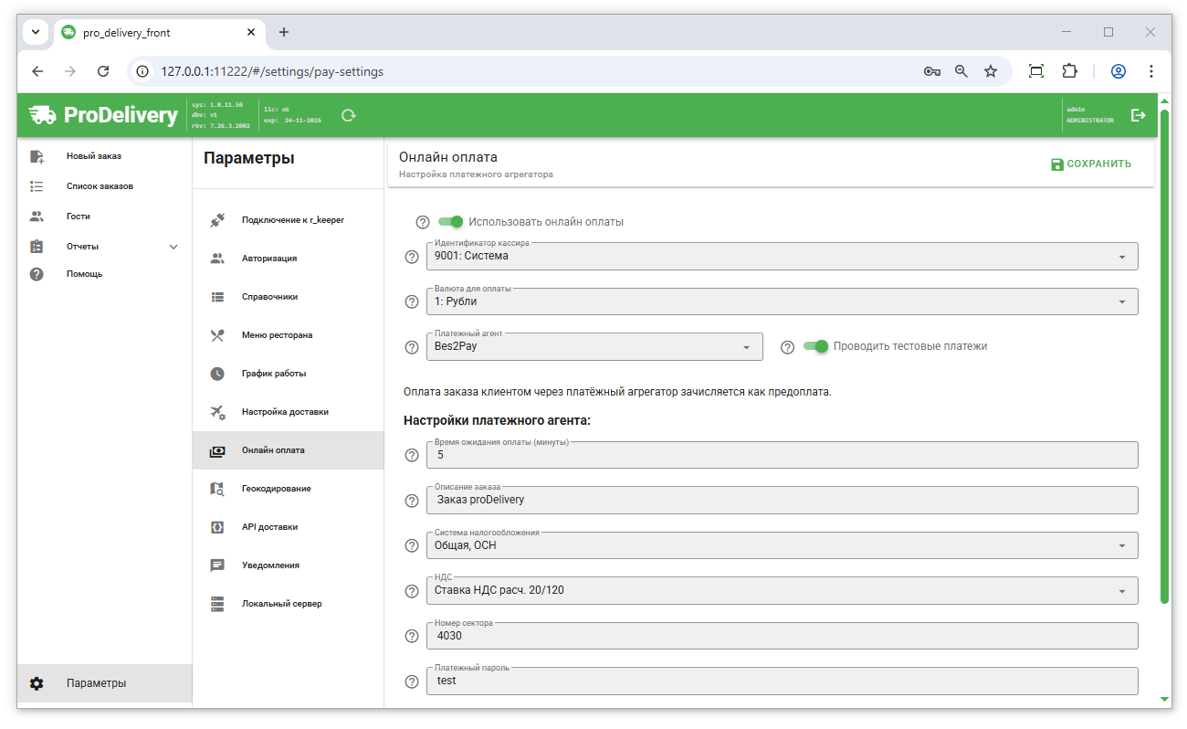The image size is (1187, 729).
Task: Open Подключение к r_keeper settings
Action: click(x=292, y=220)
